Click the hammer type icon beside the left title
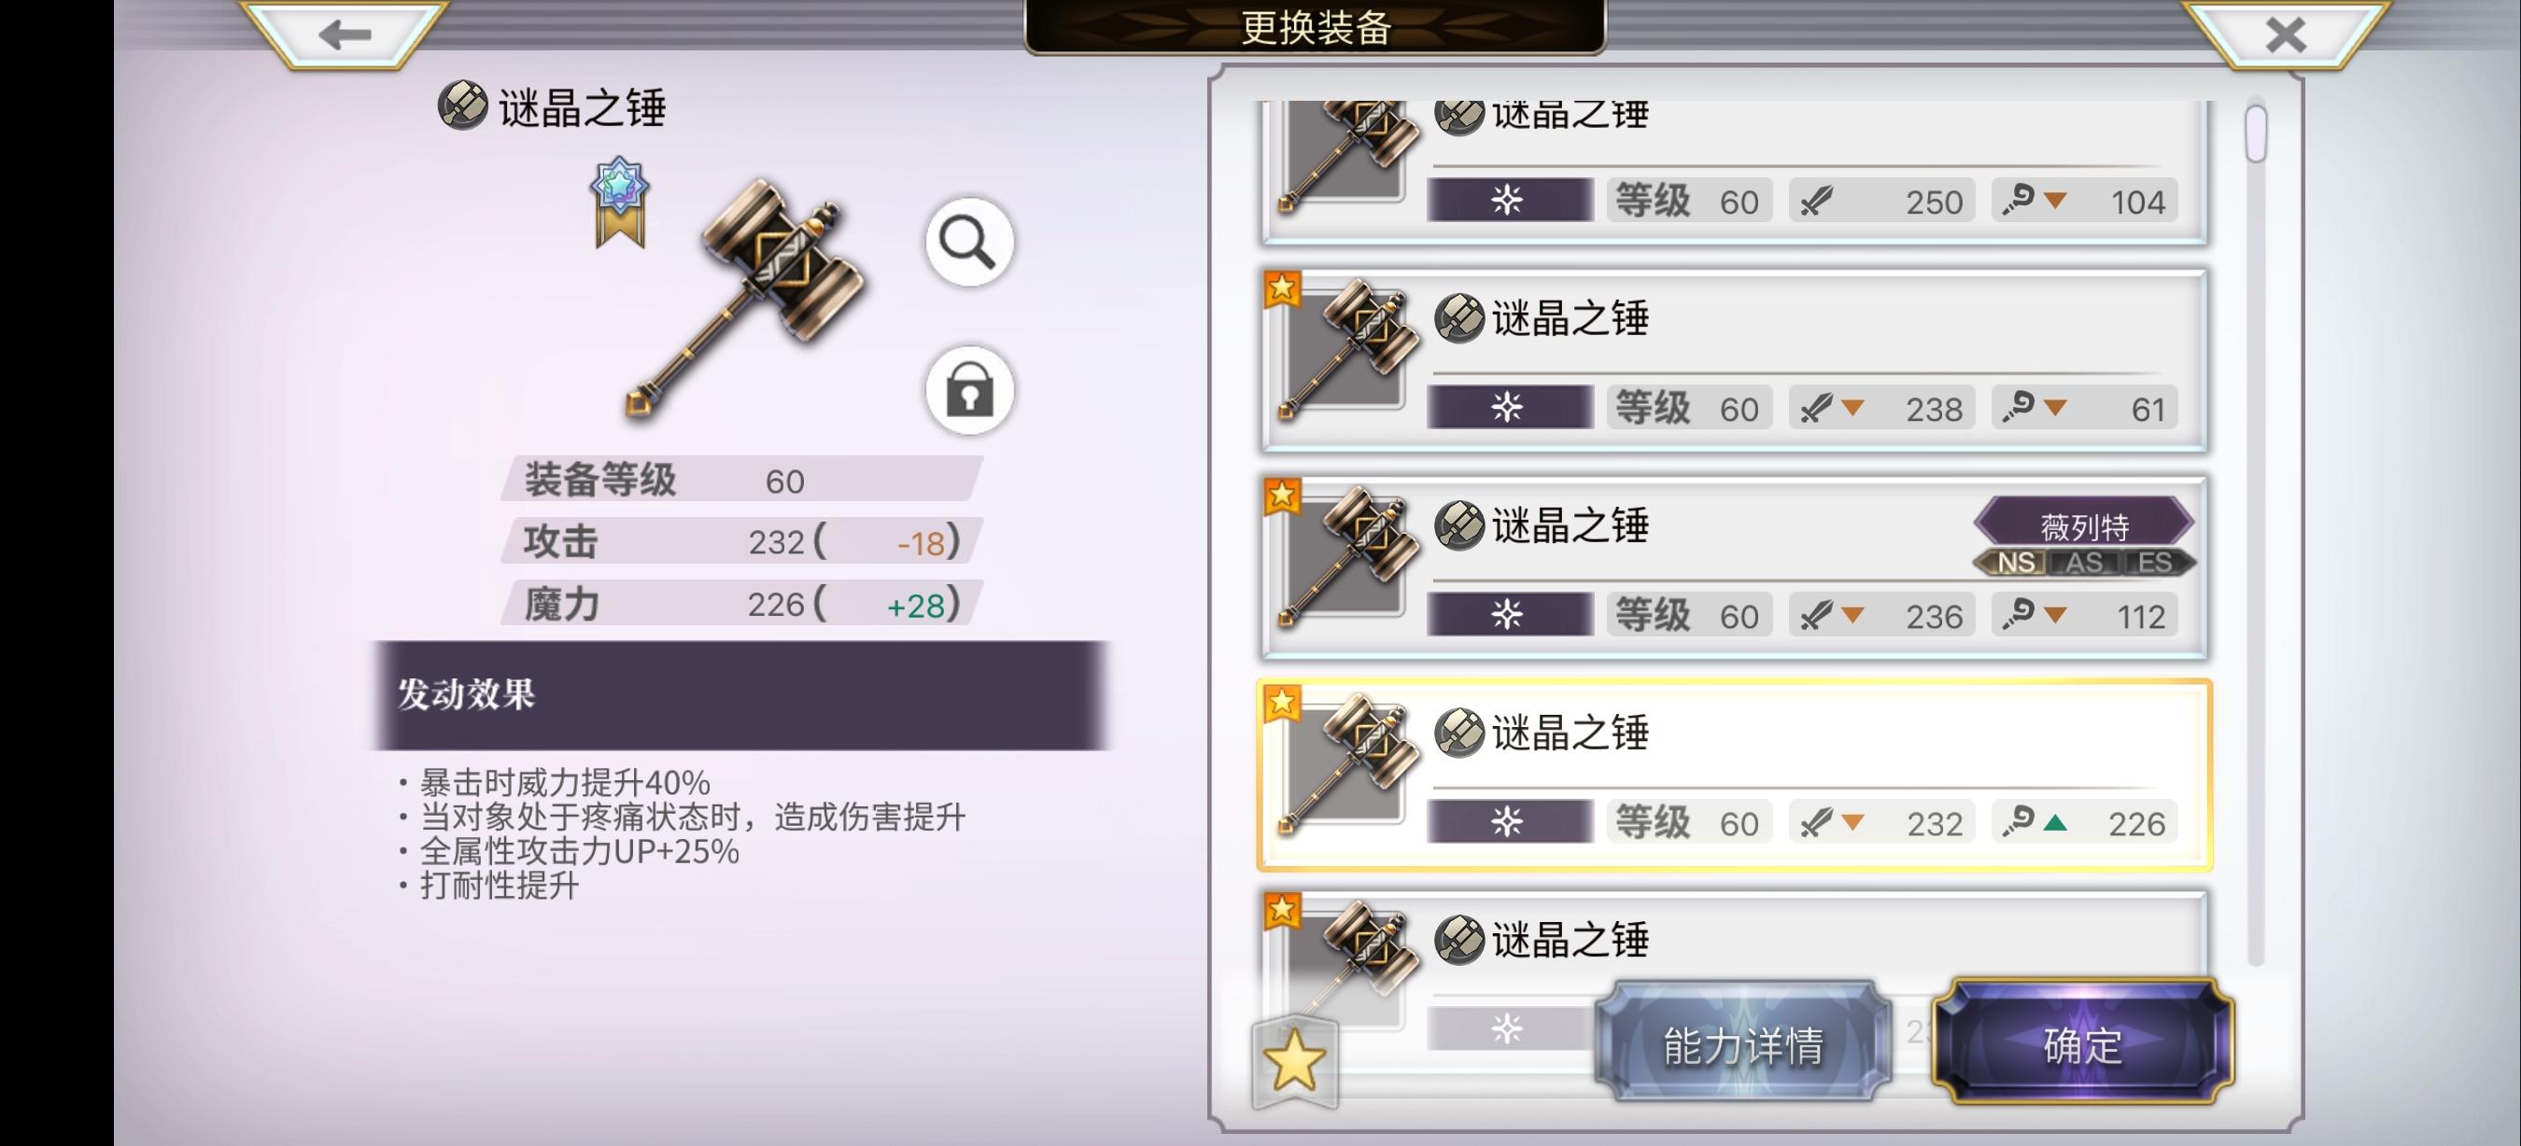The width and height of the screenshot is (2521, 1146). pyautogui.click(x=462, y=105)
